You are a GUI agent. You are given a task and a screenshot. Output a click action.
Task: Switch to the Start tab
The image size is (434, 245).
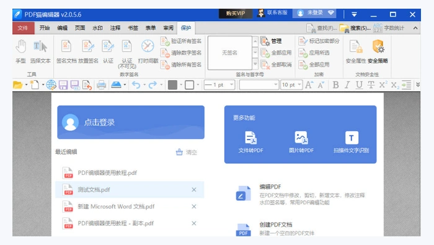tap(44, 28)
